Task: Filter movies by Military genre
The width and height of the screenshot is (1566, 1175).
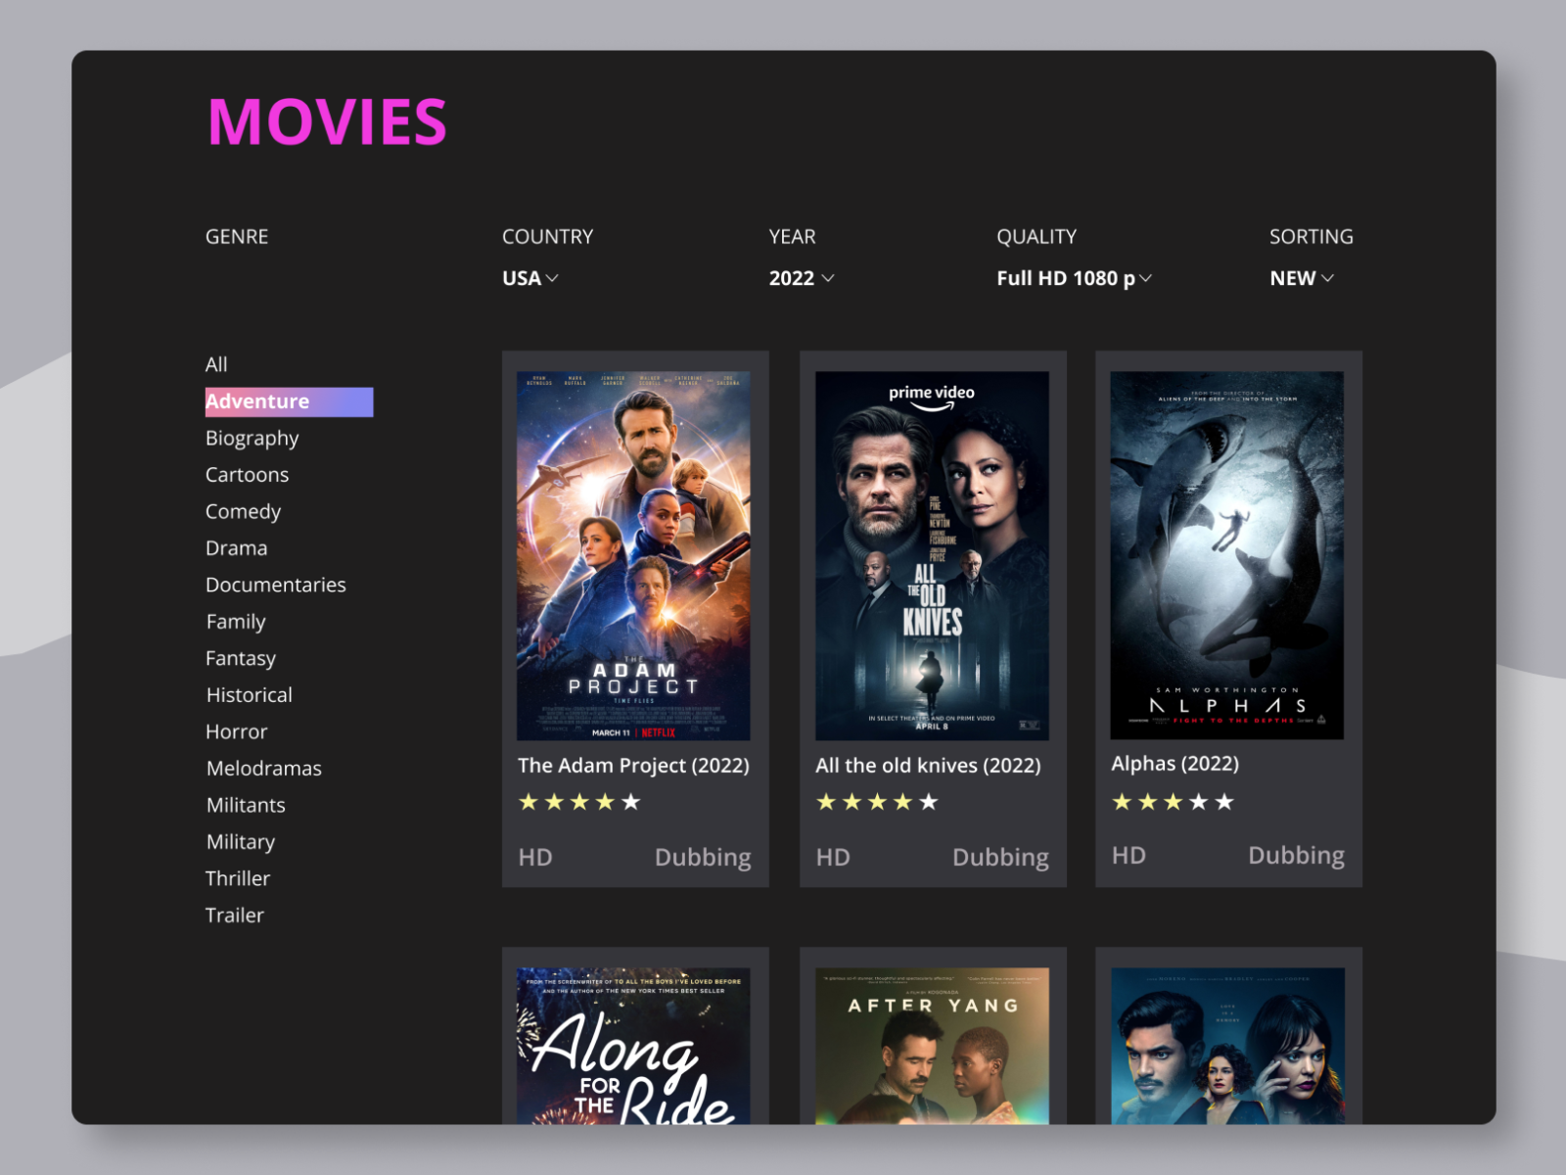Action: click(x=240, y=842)
